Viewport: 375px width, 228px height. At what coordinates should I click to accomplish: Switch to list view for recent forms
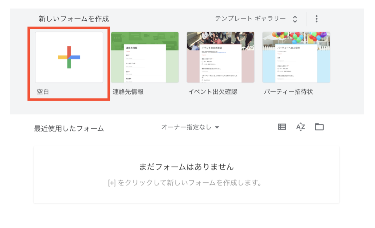(282, 127)
